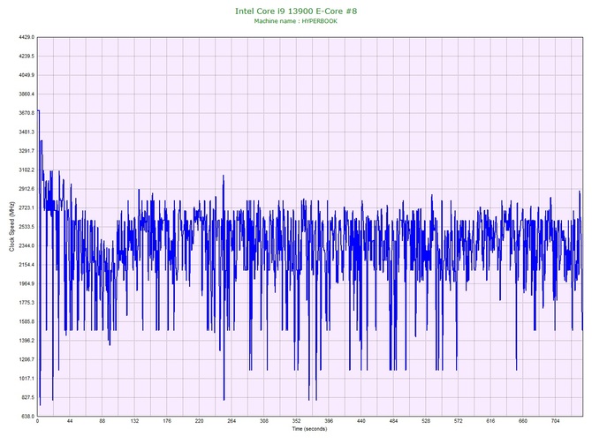Click the 484 time axis tick label

[x=394, y=421]
